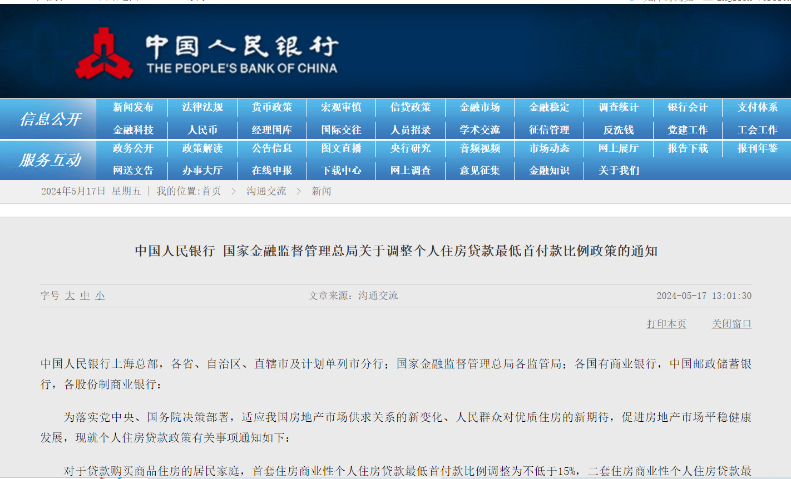This screenshot has height=479, width=791.
Task: Visit 在线申报 page
Action: pyautogui.click(x=272, y=171)
